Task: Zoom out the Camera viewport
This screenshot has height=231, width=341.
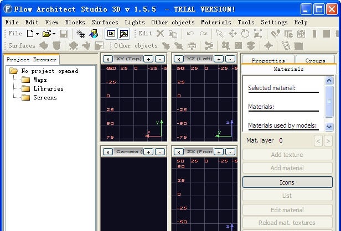Action: (x=160, y=151)
